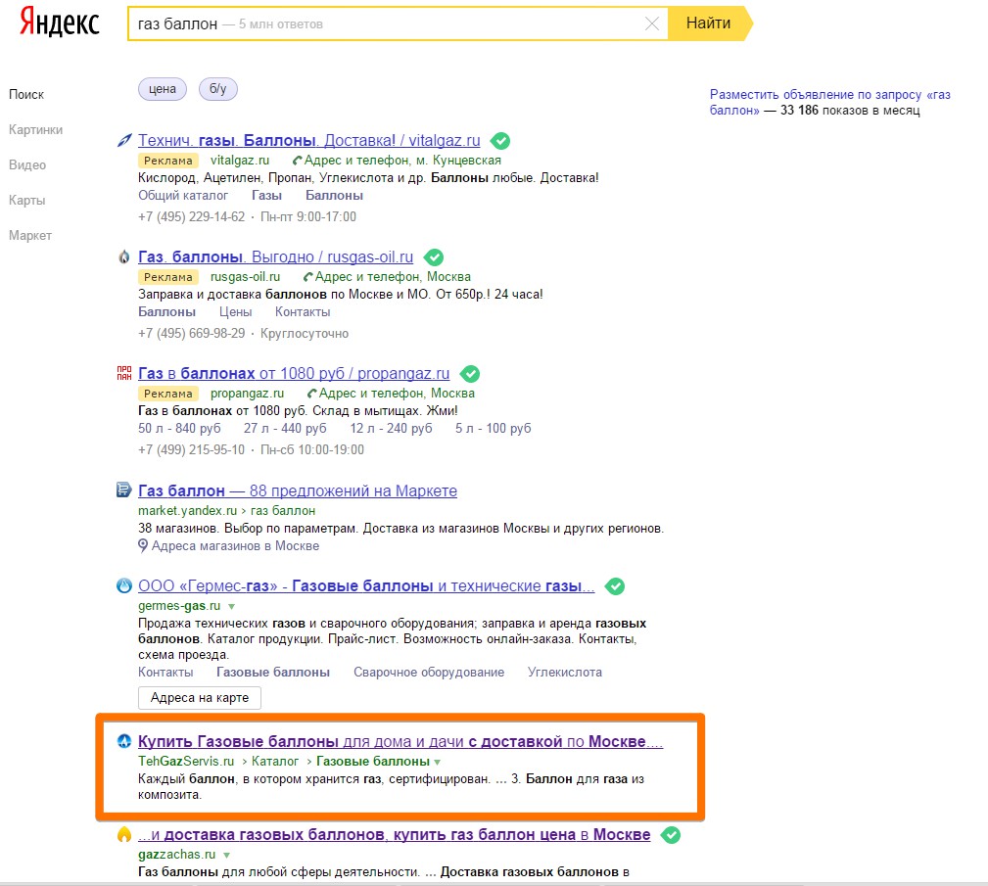Open Адрес и телефон, м. Кунцевская

(x=402, y=160)
